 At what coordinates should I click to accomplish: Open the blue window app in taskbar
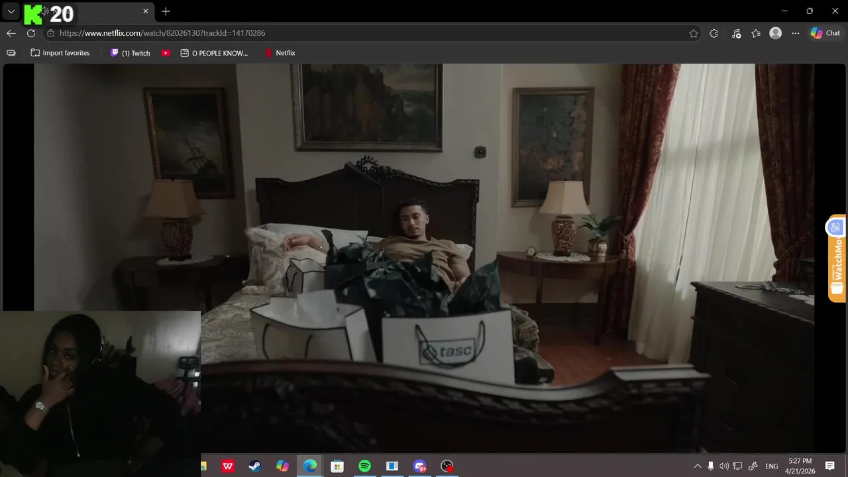pos(392,466)
